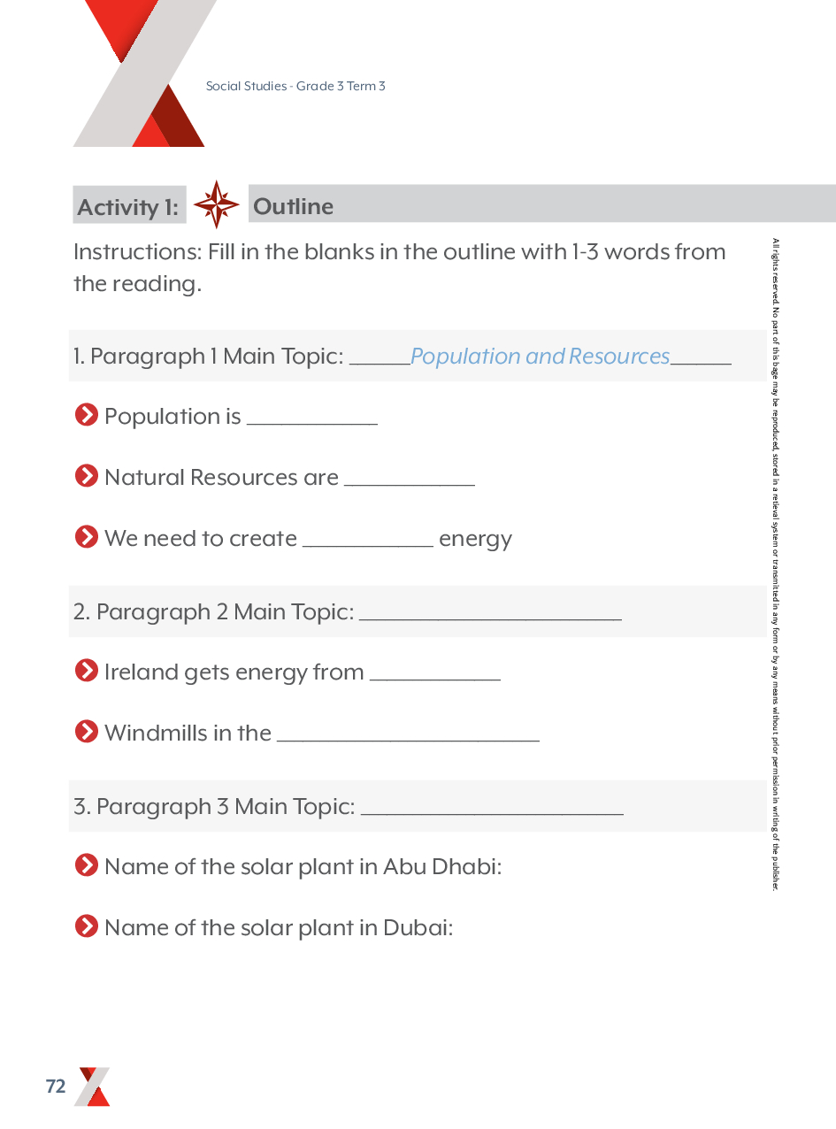Image resolution: width=836 pixels, height=1129 pixels.
Task: Click the compass rose icon beside Activity 1
Action: 216,204
